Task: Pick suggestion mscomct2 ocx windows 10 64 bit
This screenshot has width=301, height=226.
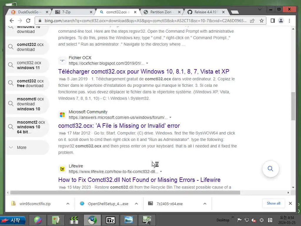Action: (x=27, y=127)
